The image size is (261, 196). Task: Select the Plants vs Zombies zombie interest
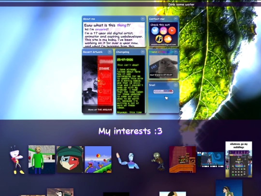click(x=159, y=161)
